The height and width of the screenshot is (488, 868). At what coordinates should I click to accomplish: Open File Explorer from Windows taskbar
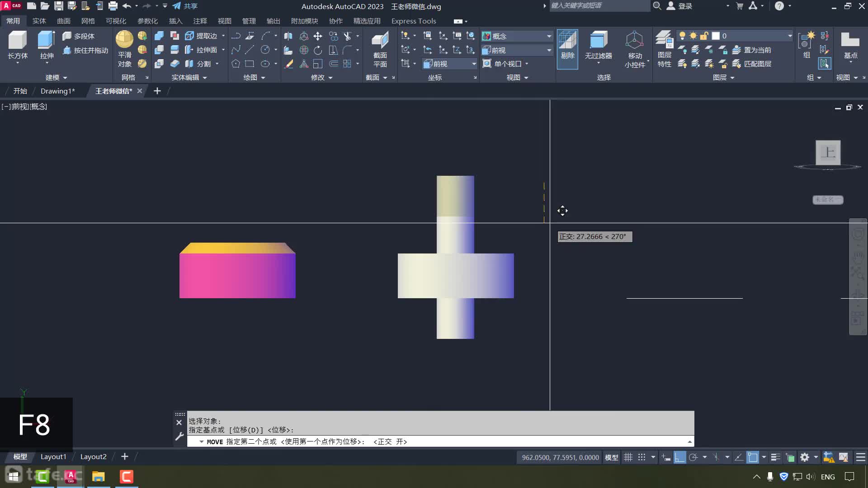98,476
